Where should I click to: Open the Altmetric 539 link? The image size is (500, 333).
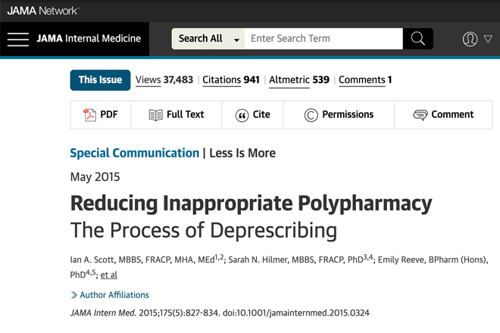point(299,80)
